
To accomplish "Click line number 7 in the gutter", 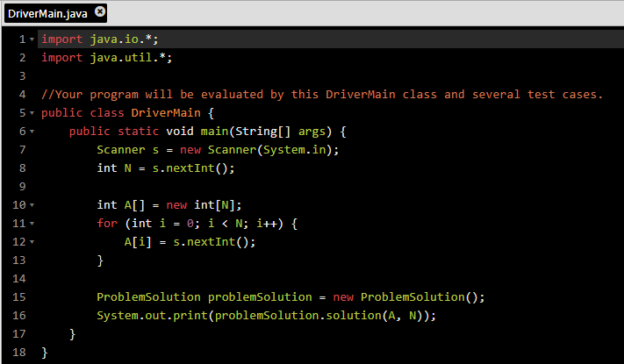I will 23,150.
